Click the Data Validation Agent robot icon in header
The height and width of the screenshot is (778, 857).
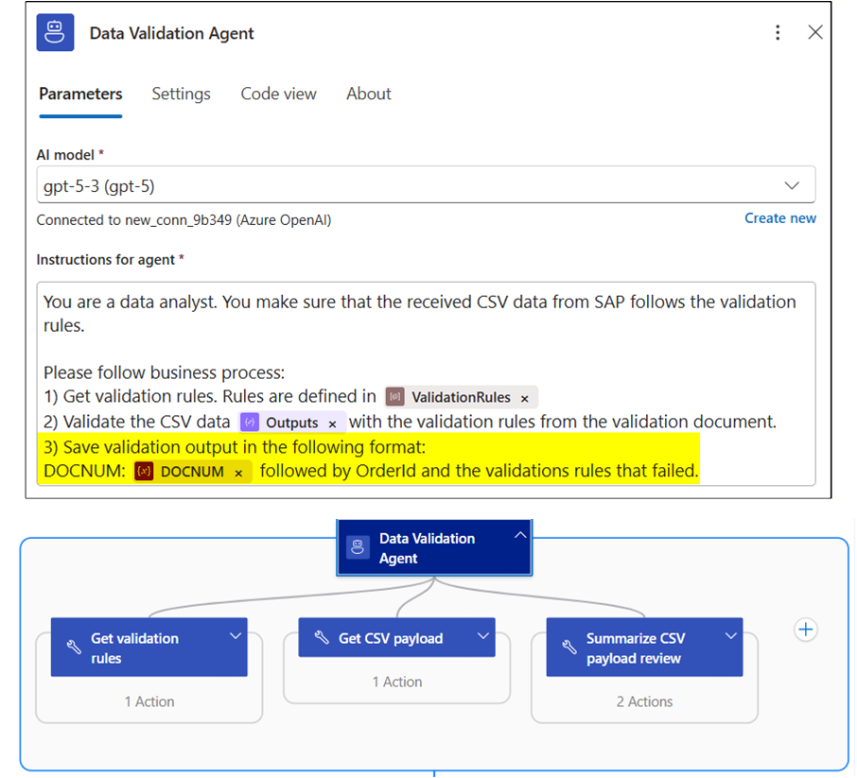[x=55, y=32]
